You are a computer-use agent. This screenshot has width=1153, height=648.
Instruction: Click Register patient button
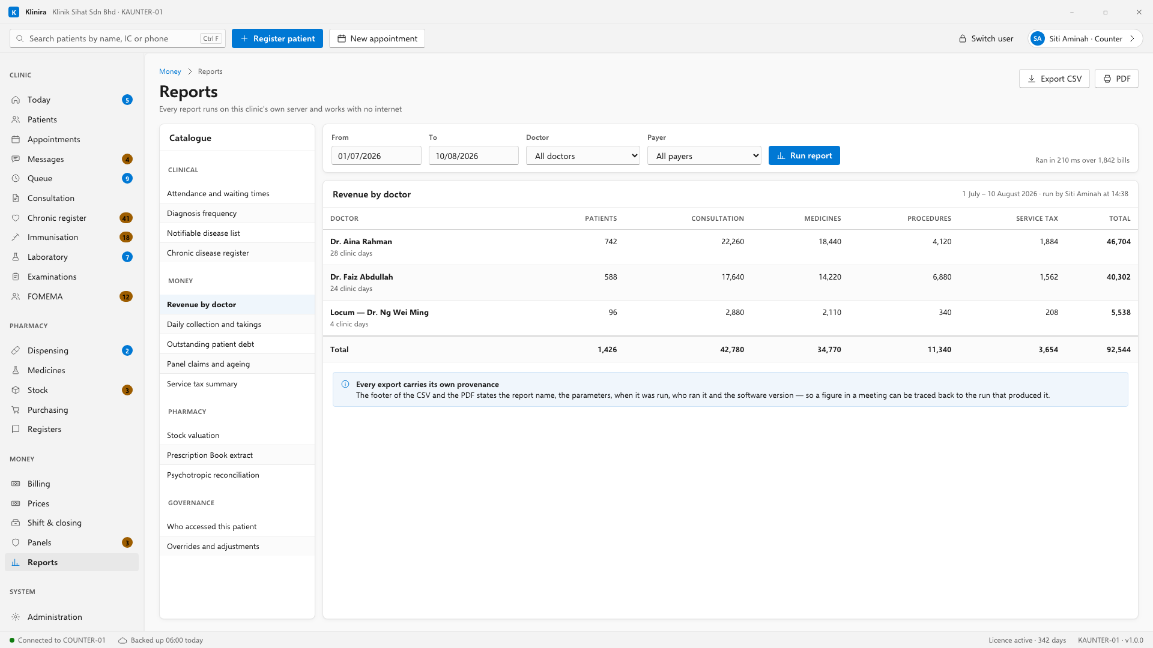[x=277, y=38]
